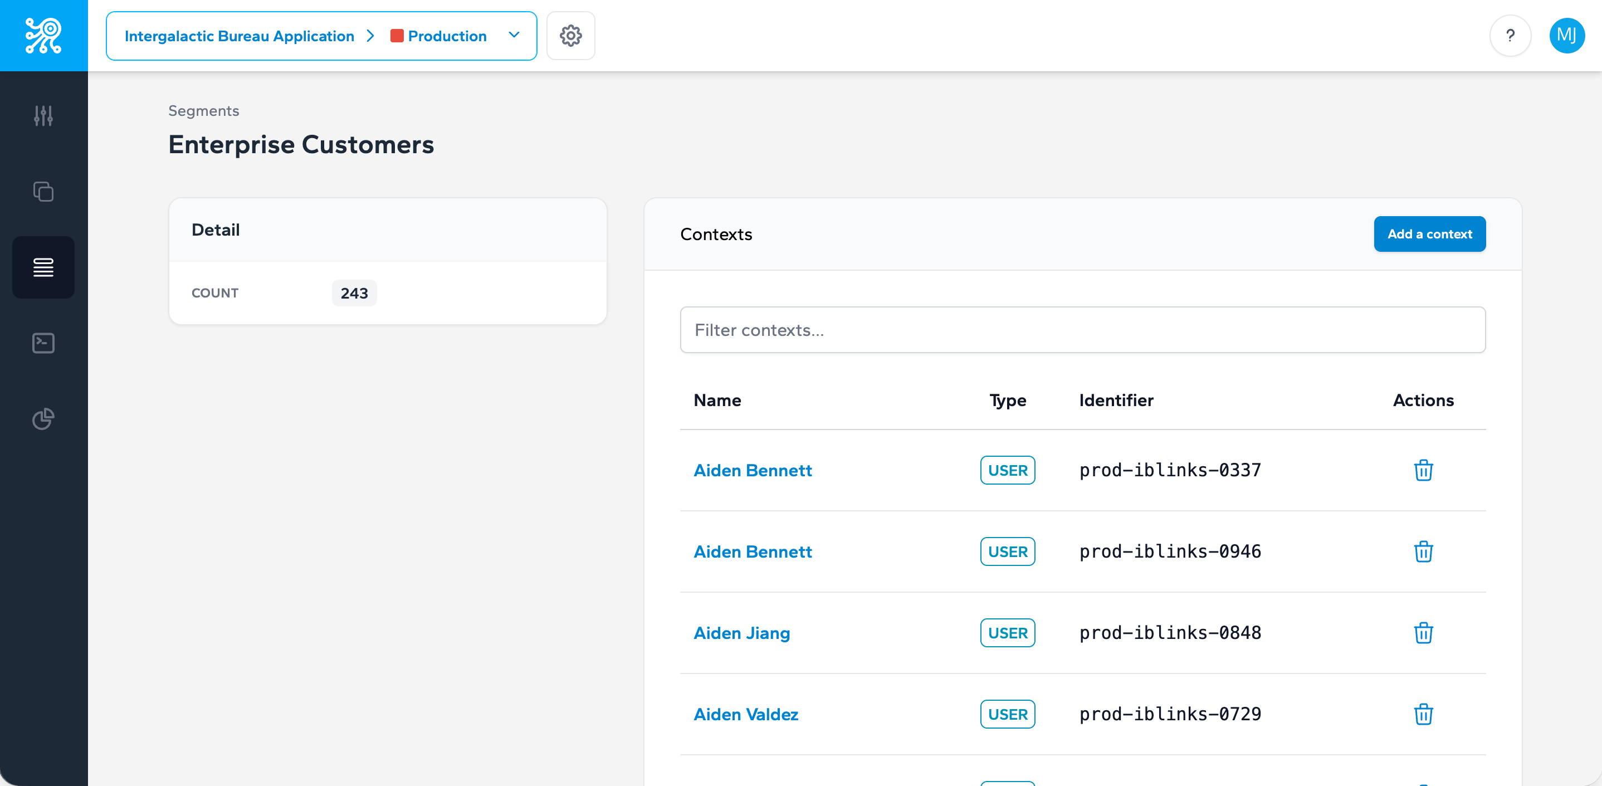The height and width of the screenshot is (786, 1602).
Task: Click inside the Filter contexts field
Action: [x=1082, y=330]
